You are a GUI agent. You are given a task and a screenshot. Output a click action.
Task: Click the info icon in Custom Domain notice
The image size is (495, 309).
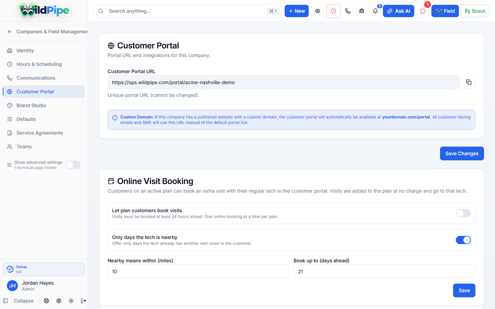point(115,118)
